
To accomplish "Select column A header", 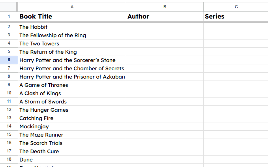I will [72, 7].
